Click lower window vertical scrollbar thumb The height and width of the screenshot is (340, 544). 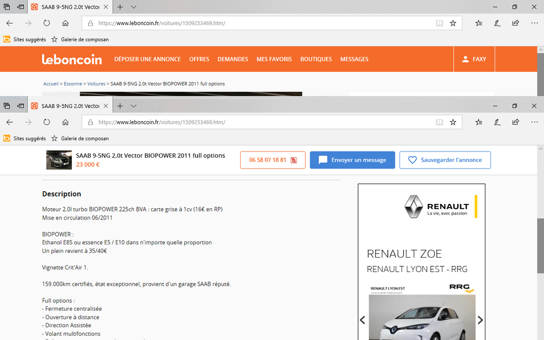[540, 245]
